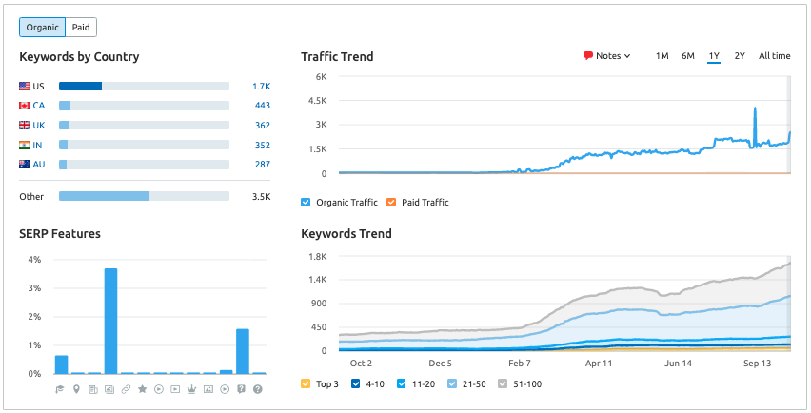Click the tallest bar in SERP Features chart
The height and width of the screenshot is (413, 811).
coord(110,321)
